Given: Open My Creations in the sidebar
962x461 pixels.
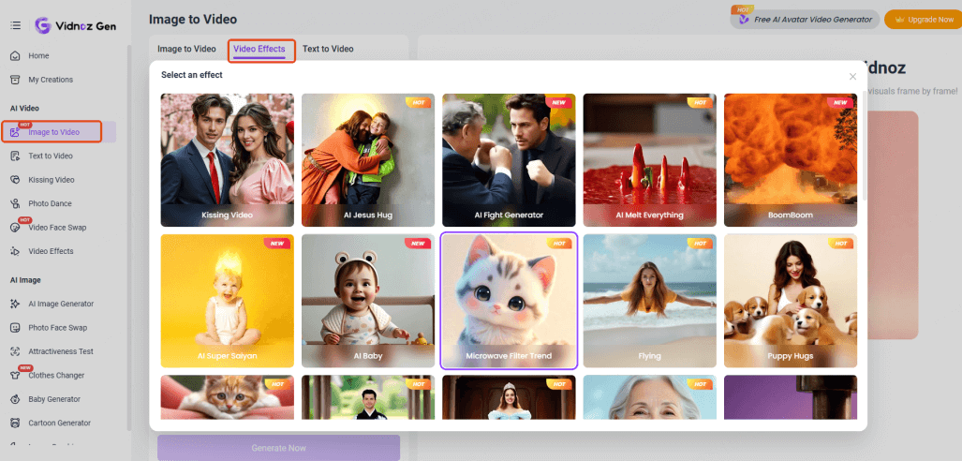Looking at the screenshot, I should point(51,80).
